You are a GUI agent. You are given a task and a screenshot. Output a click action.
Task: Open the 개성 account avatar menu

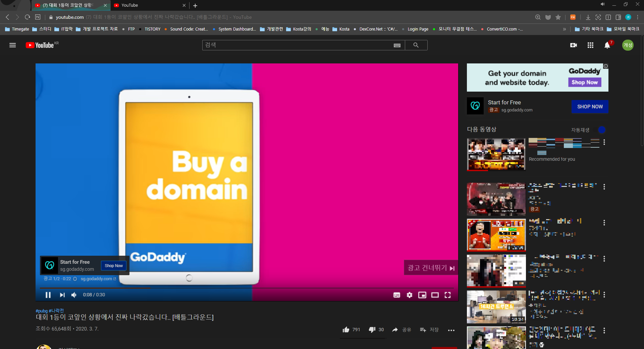(x=628, y=45)
